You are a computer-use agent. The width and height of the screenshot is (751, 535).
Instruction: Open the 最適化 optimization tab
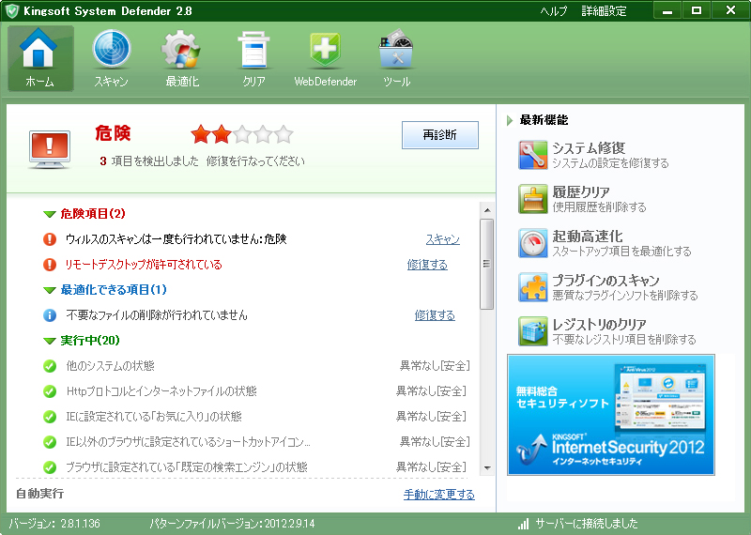(x=182, y=58)
